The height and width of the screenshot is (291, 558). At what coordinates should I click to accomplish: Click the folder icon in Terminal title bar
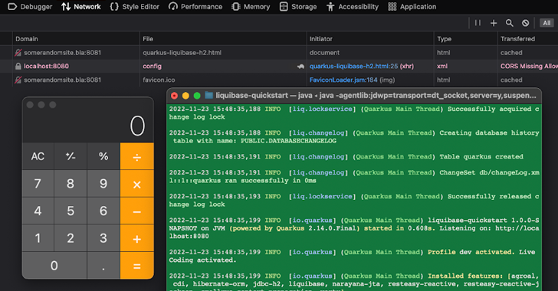point(209,95)
